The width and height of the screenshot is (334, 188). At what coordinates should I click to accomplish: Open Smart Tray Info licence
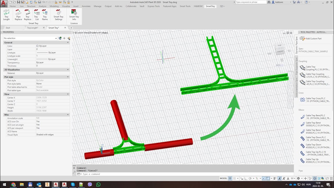point(74,15)
